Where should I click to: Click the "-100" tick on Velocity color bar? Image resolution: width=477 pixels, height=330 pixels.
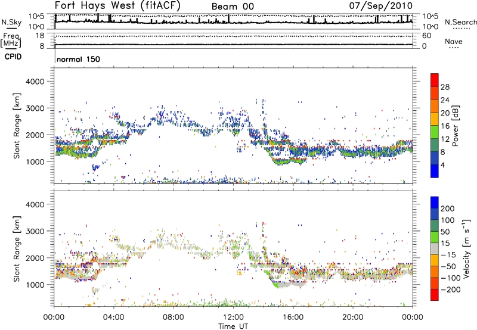[x=451, y=278]
